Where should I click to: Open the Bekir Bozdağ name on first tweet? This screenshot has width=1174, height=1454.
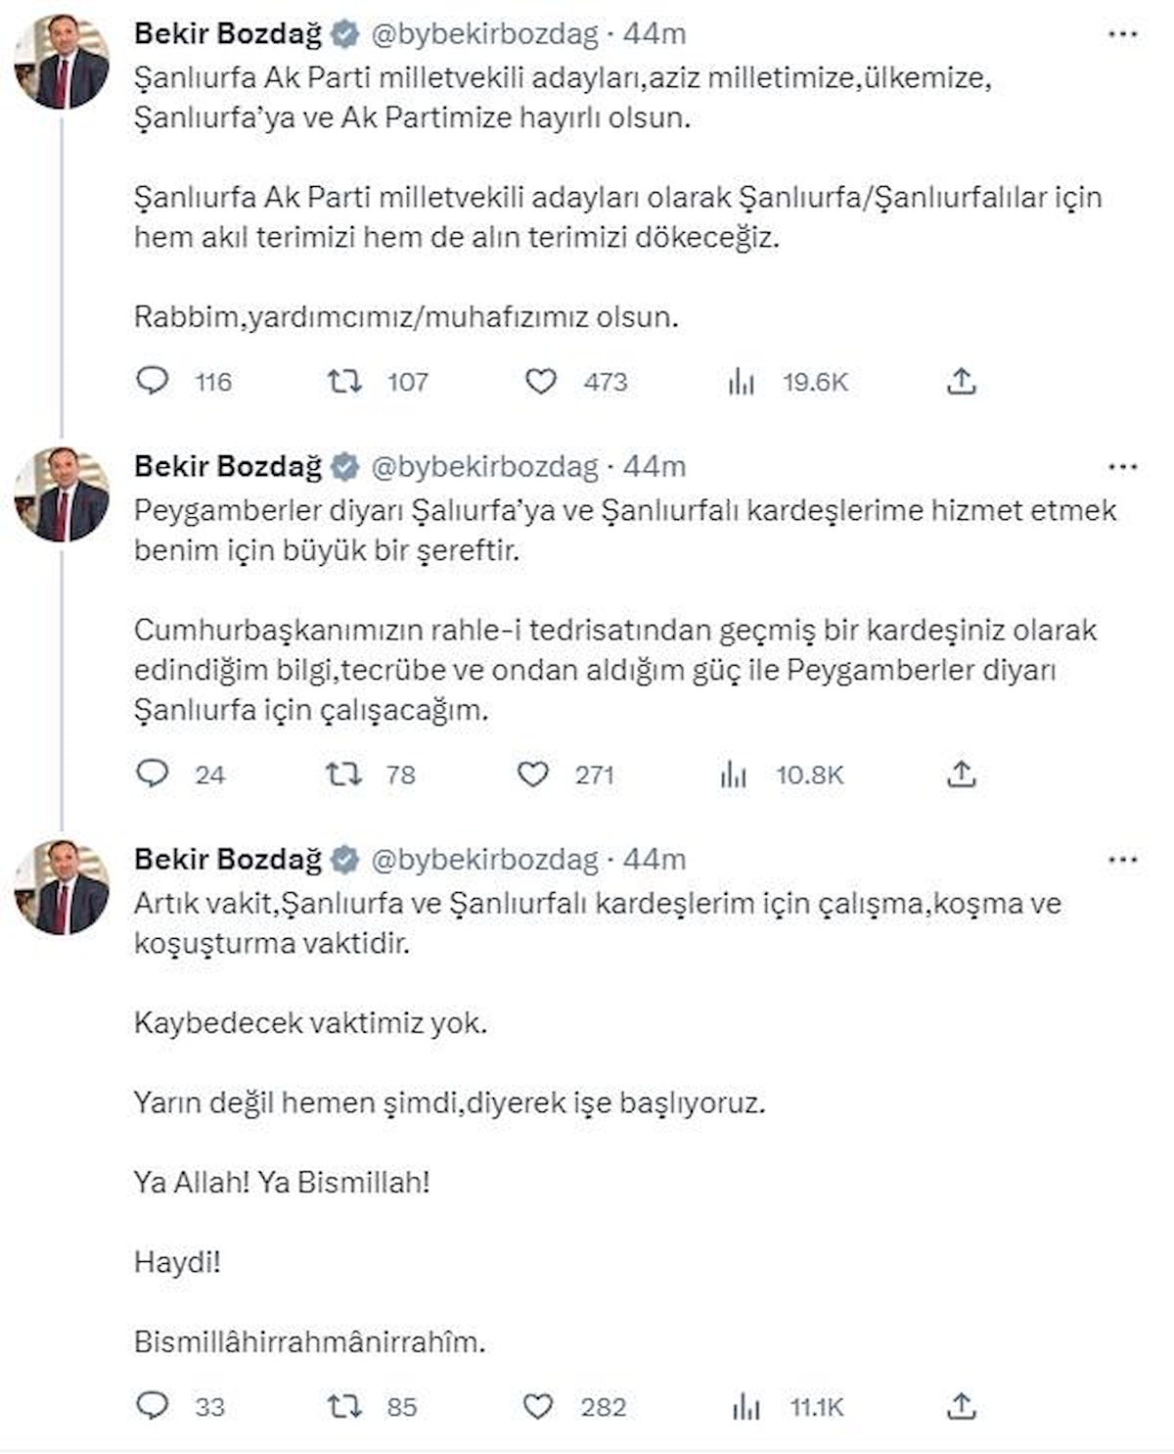[x=228, y=34]
